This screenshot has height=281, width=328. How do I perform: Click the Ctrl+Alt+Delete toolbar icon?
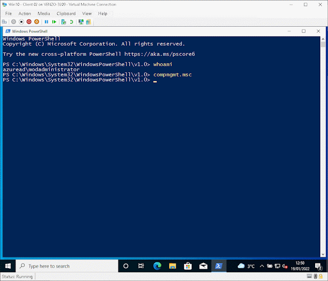pyautogui.click(x=5, y=22)
